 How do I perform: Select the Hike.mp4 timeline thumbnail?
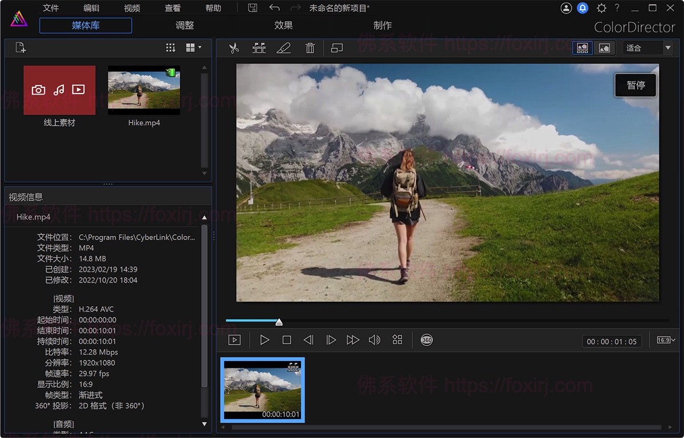tap(262, 390)
